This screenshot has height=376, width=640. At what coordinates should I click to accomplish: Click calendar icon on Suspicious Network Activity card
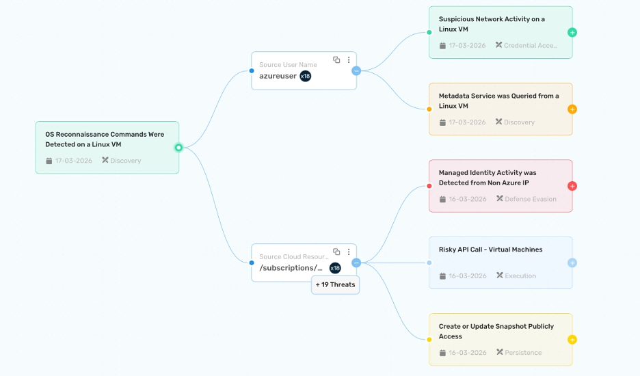(442, 46)
